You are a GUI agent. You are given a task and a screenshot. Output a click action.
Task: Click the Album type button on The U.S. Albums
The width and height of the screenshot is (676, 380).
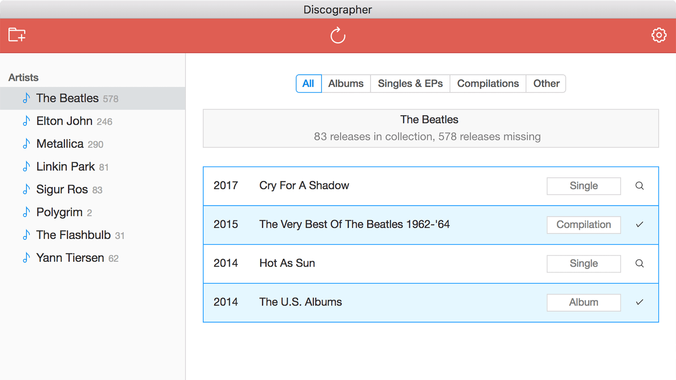[x=583, y=302]
